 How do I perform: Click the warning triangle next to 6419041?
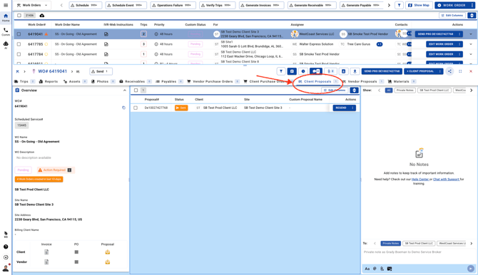pos(46,34)
